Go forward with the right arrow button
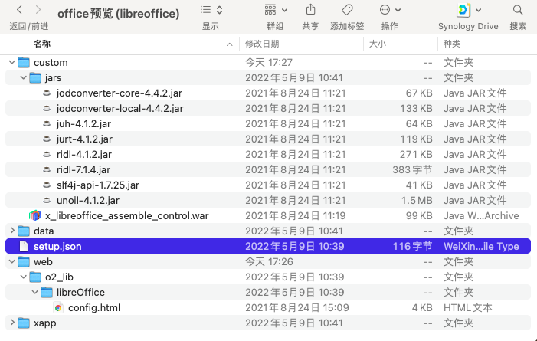The height and width of the screenshot is (341, 537). 38,10
